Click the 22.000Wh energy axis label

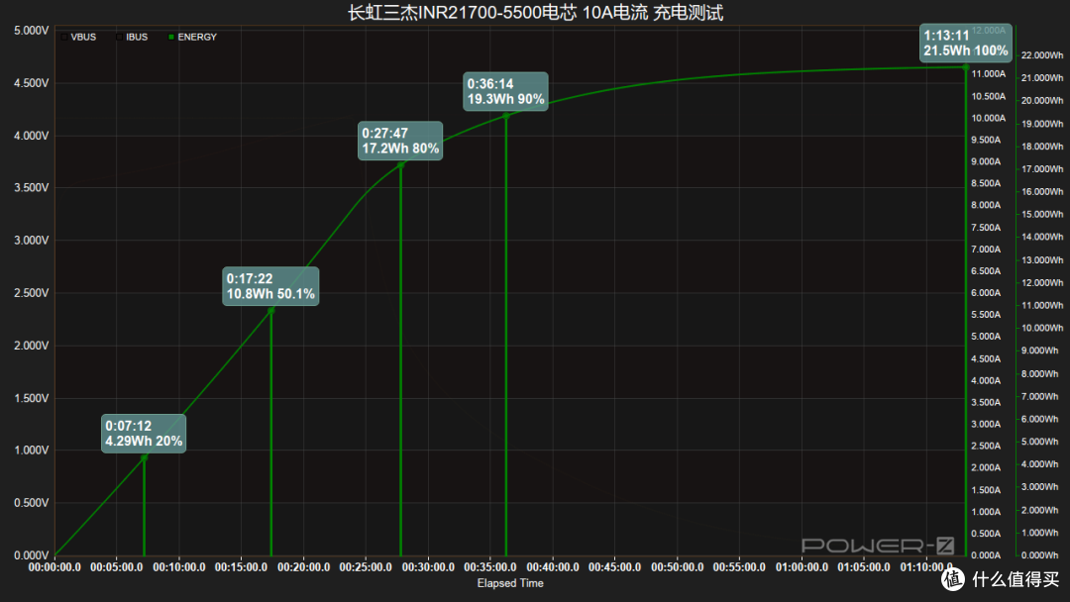[x=1042, y=55]
